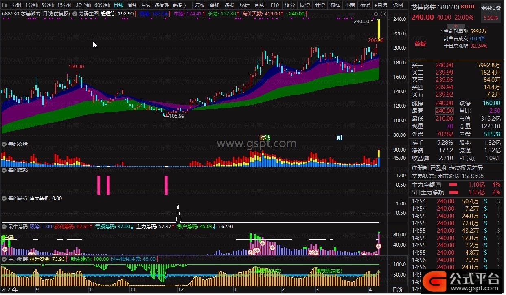Click the 返回 back button
The height and width of the screenshot is (295, 506).
398,5
